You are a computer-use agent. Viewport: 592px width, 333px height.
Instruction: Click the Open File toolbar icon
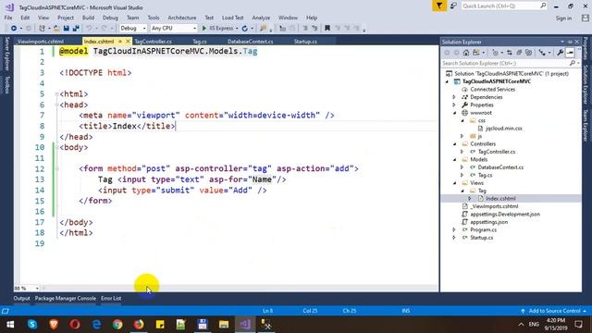[x=56, y=29]
